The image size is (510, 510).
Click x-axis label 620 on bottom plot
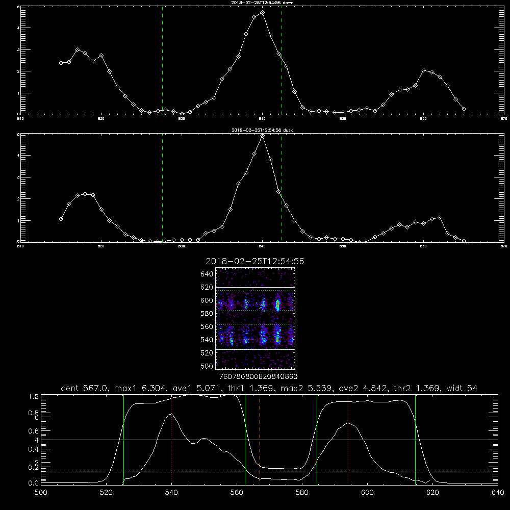pyautogui.click(x=432, y=493)
